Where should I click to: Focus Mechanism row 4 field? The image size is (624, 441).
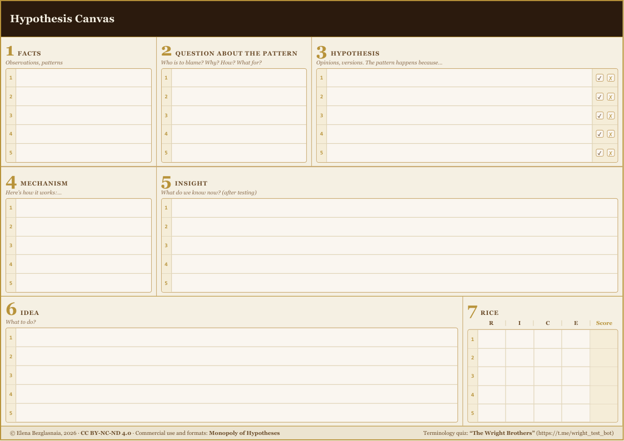83,264
